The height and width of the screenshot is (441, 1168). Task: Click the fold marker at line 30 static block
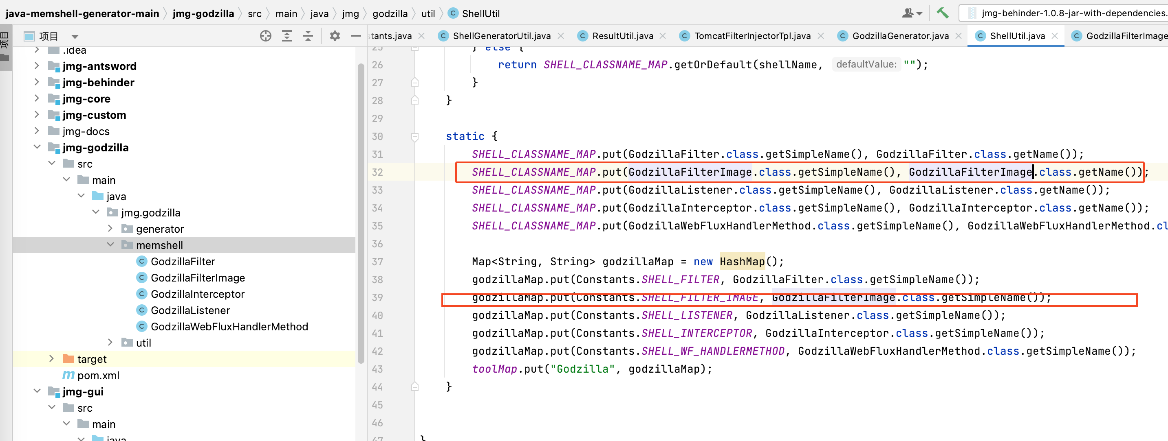(x=415, y=136)
